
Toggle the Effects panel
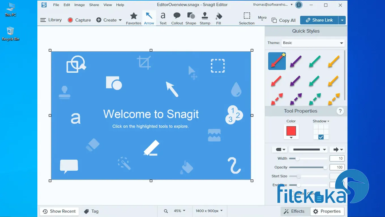[294, 211]
